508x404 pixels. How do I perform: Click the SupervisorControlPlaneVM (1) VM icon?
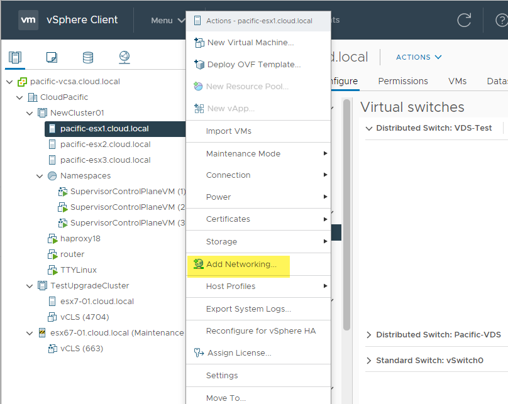[x=63, y=192]
